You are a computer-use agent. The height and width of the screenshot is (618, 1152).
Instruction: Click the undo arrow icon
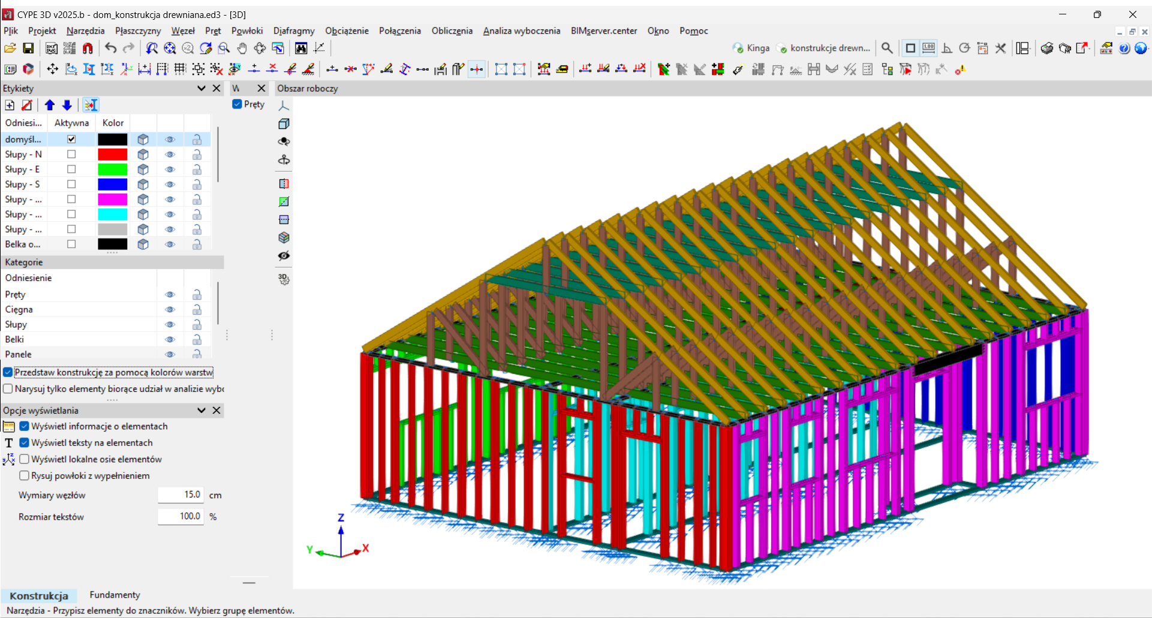pyautogui.click(x=110, y=49)
